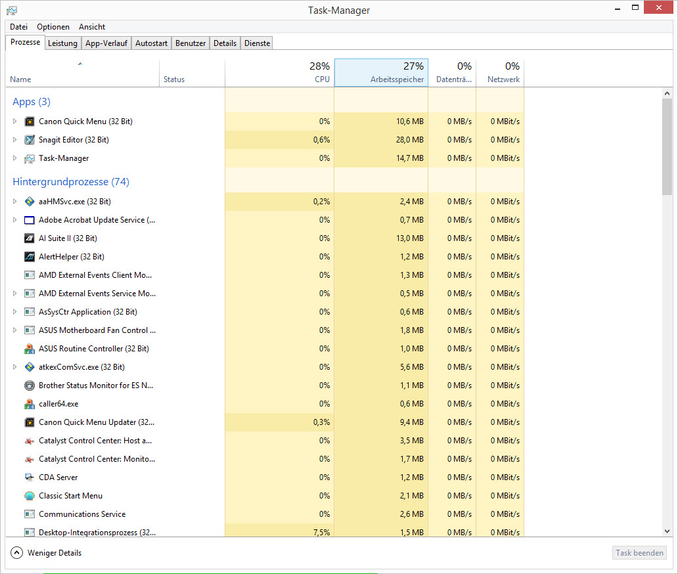Expand the aaHMSvc.exe process

click(14, 202)
